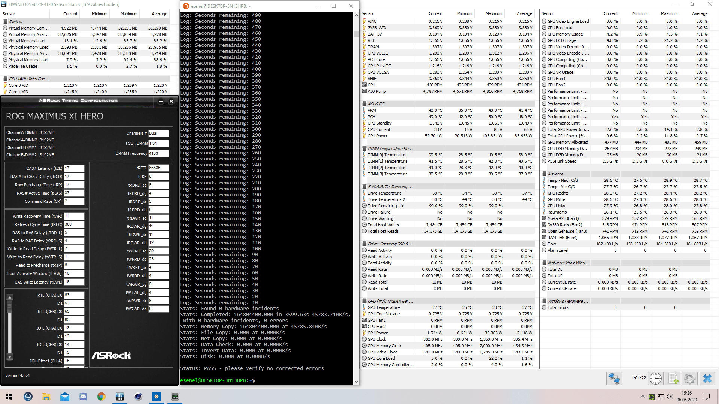Open the volume control tray icon
Image resolution: width=719 pixels, height=404 pixels.
(670, 397)
